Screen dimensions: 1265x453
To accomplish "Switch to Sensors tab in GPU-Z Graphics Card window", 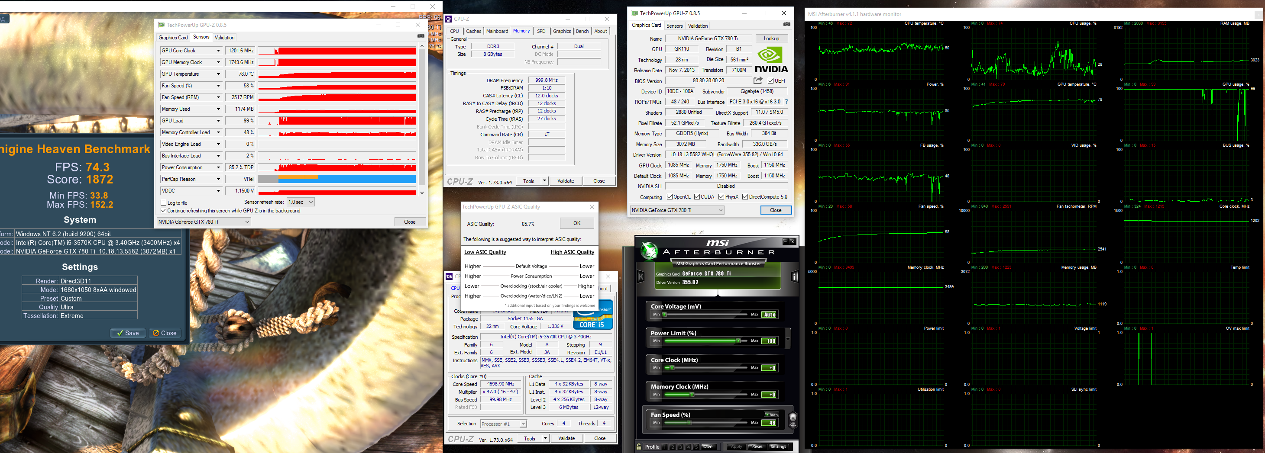I will tap(674, 26).
